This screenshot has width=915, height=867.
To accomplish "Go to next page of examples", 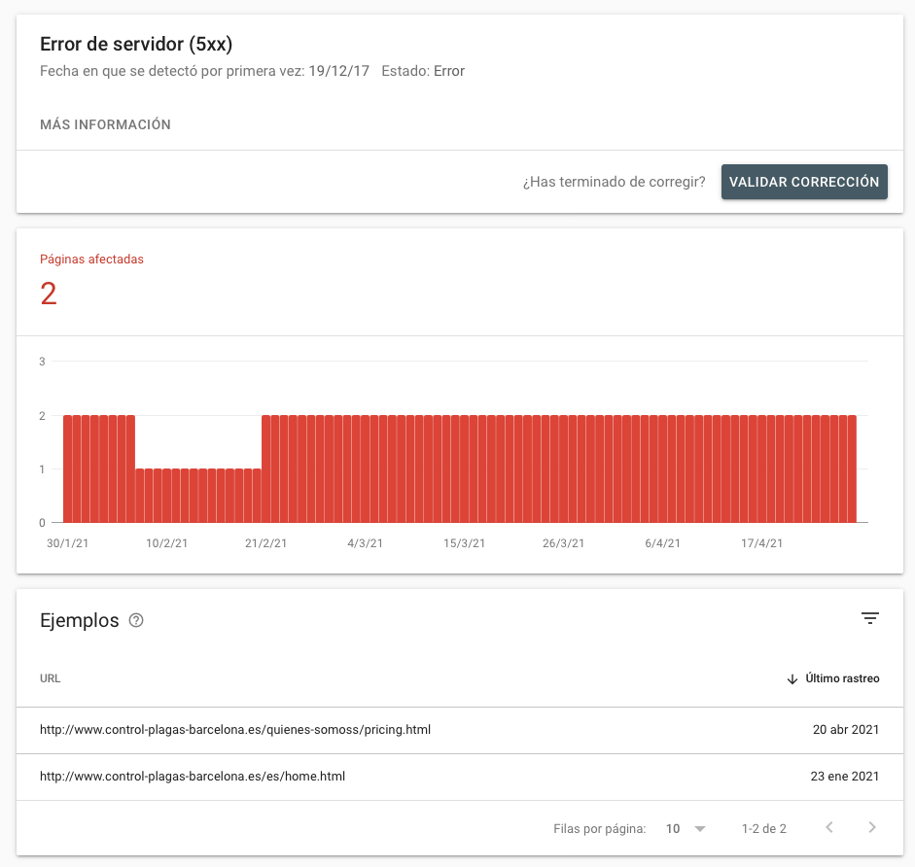I will (x=872, y=827).
